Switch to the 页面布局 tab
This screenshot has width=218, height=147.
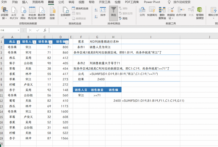click(38, 2)
